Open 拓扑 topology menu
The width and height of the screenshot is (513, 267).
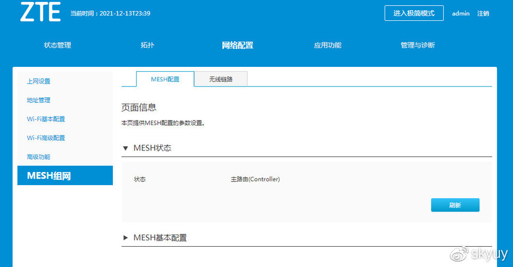(x=148, y=45)
